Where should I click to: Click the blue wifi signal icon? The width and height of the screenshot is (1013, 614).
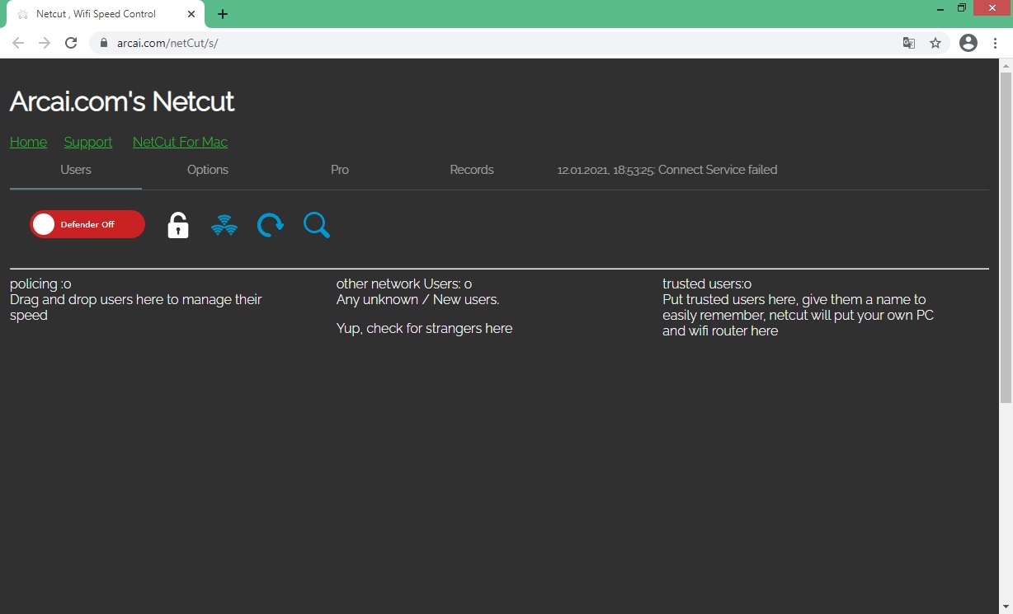pyautogui.click(x=224, y=225)
